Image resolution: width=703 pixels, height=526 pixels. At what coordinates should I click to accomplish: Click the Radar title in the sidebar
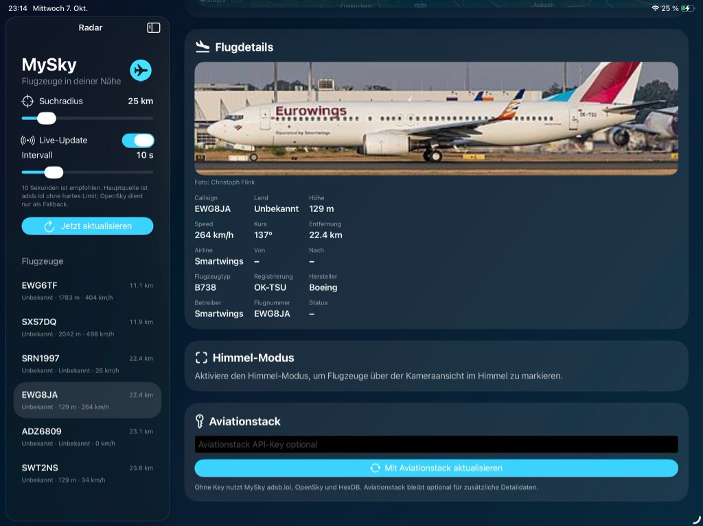click(x=91, y=28)
